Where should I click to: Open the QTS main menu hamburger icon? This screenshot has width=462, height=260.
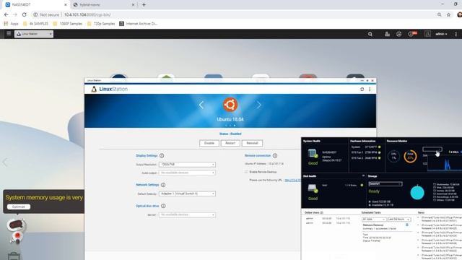(x=9, y=34)
